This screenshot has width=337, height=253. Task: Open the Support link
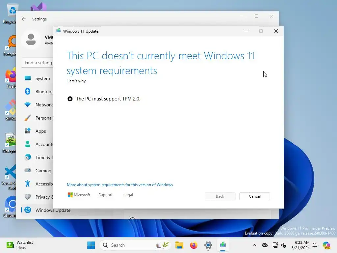coord(106,195)
